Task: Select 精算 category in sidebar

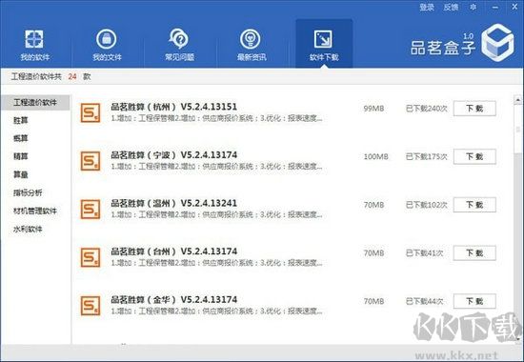Action: [x=20, y=156]
